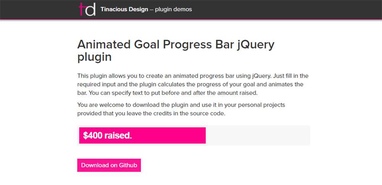Click the pink td logo icon
Screen dimensions: 382x185
[87, 9]
